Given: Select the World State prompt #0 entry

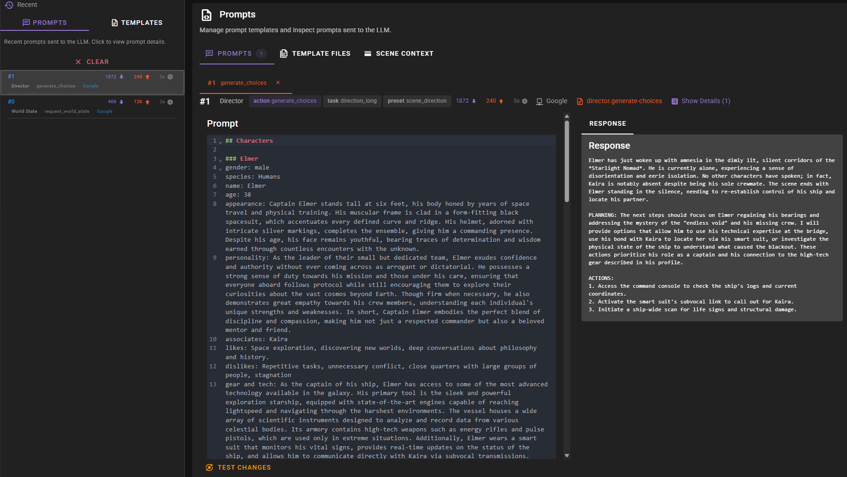Looking at the screenshot, I should (92, 106).
